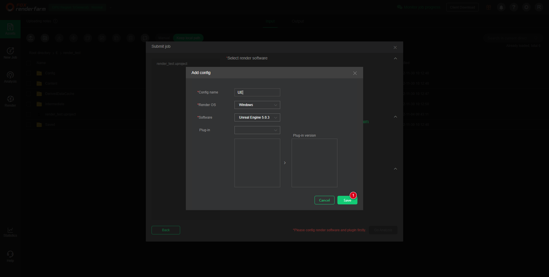Collapse the Select render software section
Viewport: 549px width, 277px height.
click(x=395, y=58)
